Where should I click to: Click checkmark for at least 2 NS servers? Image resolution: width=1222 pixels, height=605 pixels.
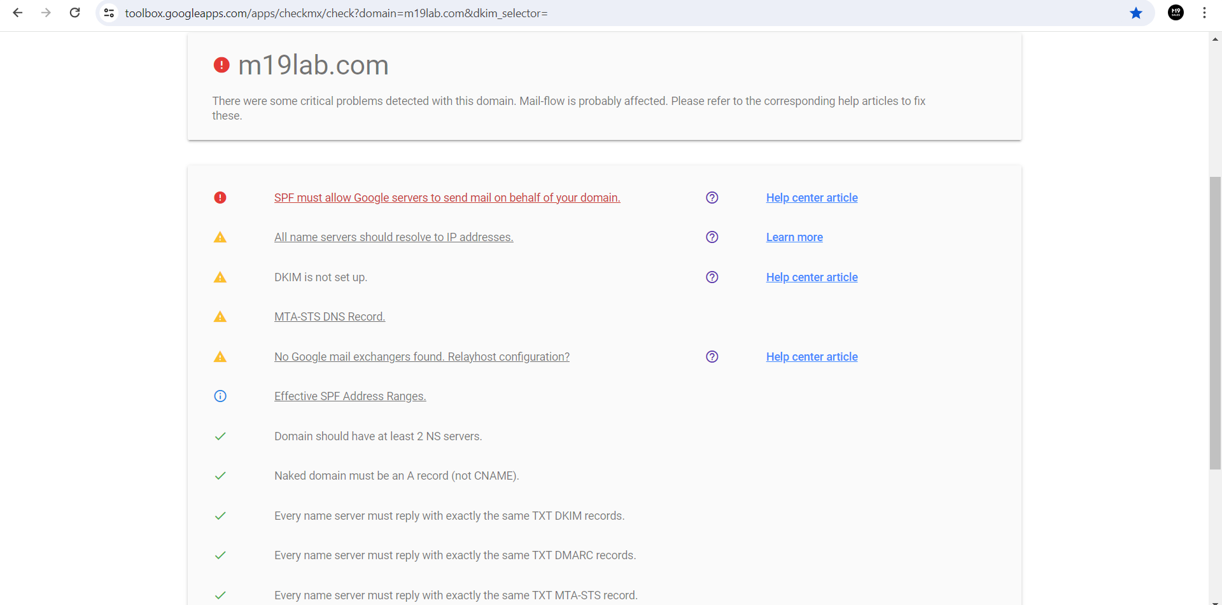tap(220, 436)
